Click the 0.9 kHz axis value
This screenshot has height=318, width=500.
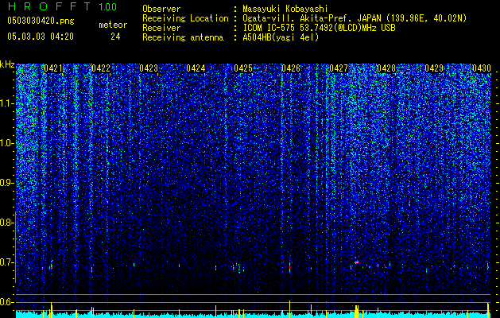tap(6, 183)
